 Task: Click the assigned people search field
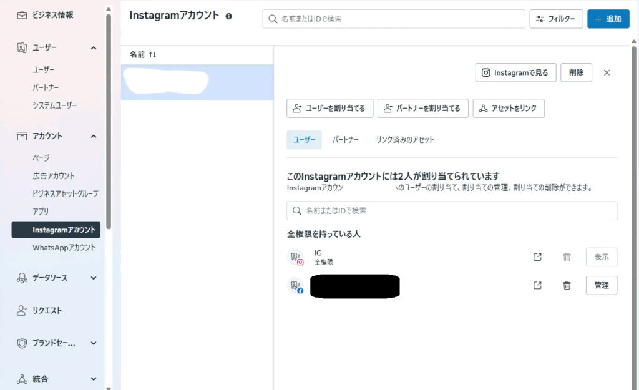click(452, 211)
